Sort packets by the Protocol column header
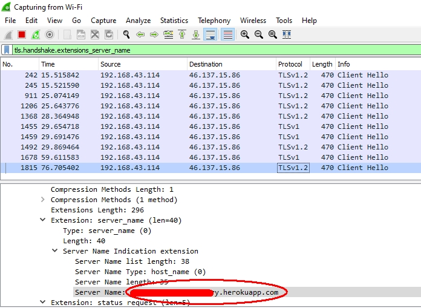 (293, 64)
